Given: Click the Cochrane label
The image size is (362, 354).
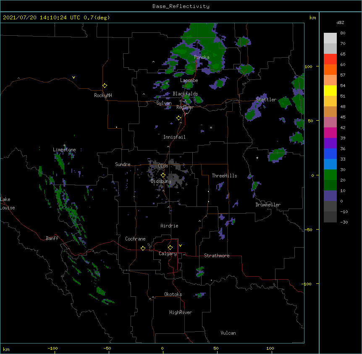Looking at the screenshot, I should [x=135, y=239].
